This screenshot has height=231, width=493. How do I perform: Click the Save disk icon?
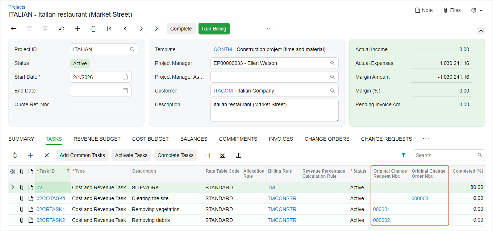[x=46, y=29]
